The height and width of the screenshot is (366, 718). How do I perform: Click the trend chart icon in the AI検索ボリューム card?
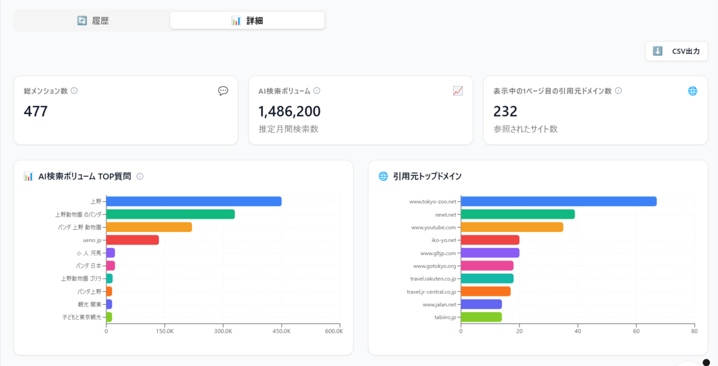tap(458, 91)
